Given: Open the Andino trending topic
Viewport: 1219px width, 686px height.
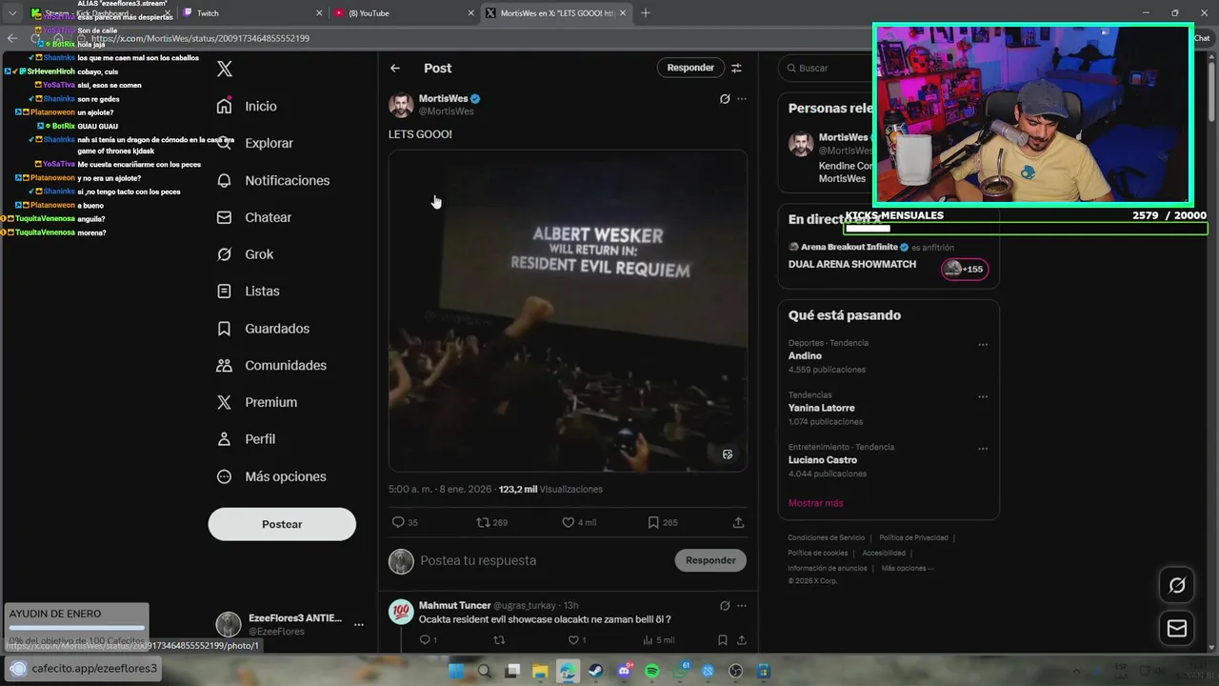Looking at the screenshot, I should click(x=805, y=355).
